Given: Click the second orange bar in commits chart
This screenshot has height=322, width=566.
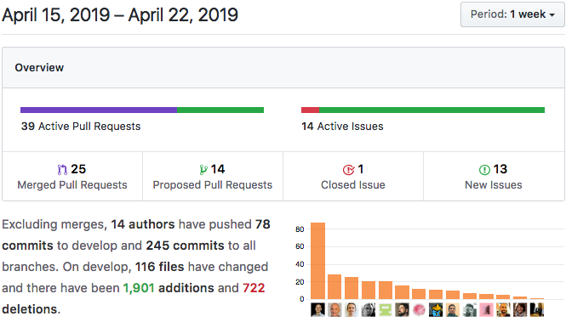Looking at the screenshot, I should [334, 286].
